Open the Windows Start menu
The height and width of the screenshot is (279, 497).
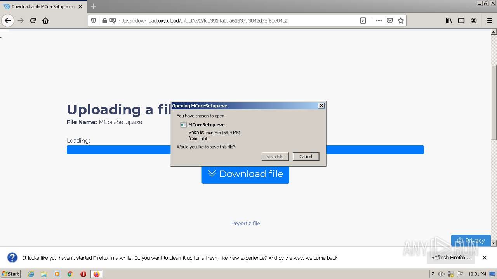(x=11, y=274)
